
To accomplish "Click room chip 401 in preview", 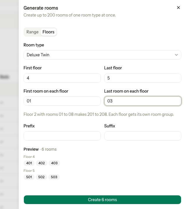I will click(29, 163).
